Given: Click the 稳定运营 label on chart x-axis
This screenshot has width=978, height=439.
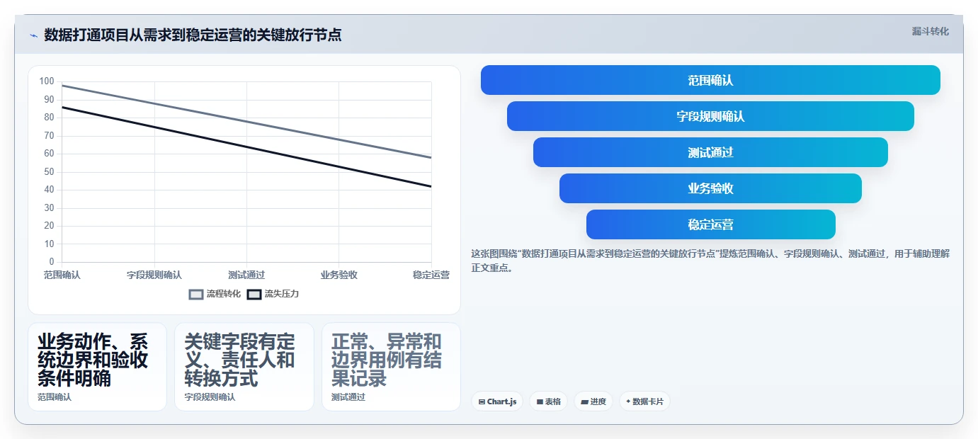Looking at the screenshot, I should tap(431, 275).
